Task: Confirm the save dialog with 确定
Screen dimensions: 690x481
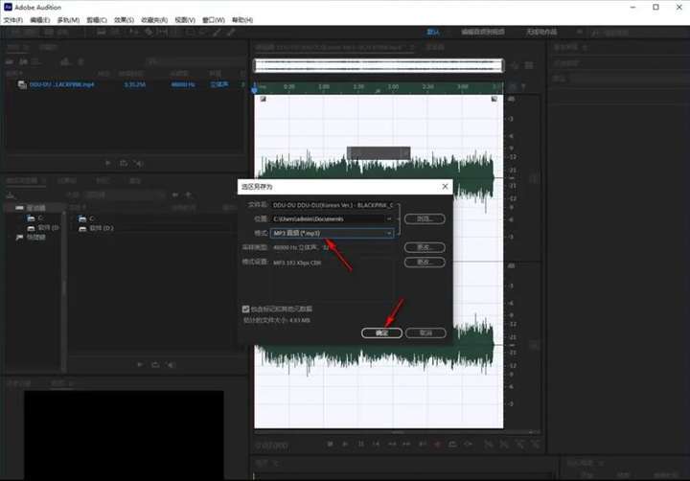Action: [x=381, y=332]
